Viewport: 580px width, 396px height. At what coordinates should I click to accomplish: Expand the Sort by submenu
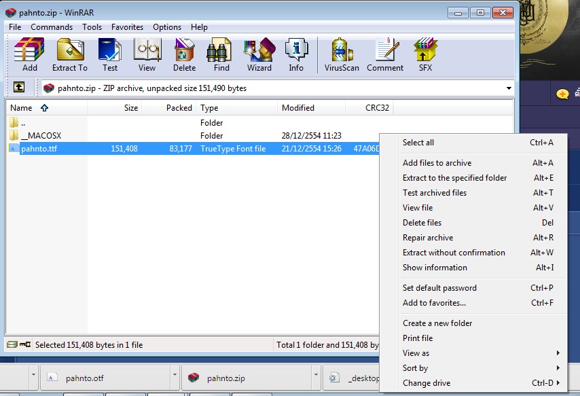[558, 367]
